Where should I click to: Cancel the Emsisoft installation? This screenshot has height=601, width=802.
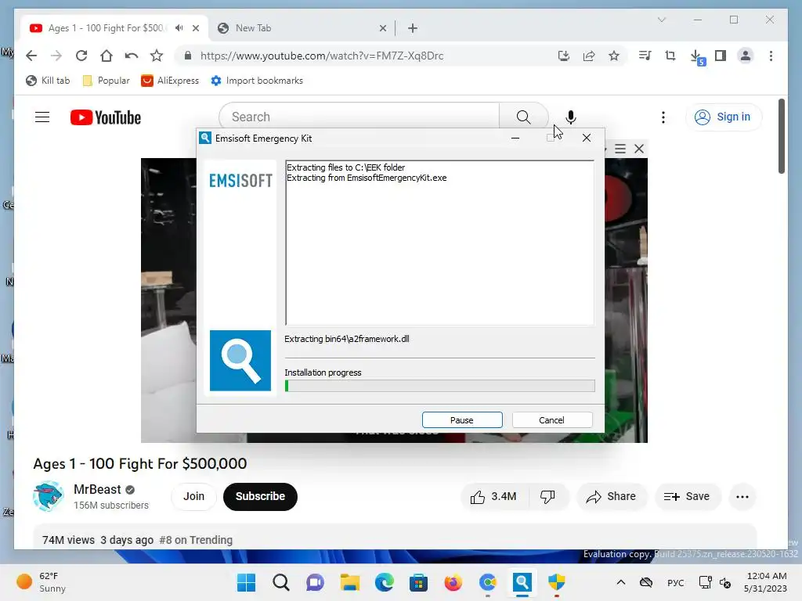pyautogui.click(x=552, y=420)
